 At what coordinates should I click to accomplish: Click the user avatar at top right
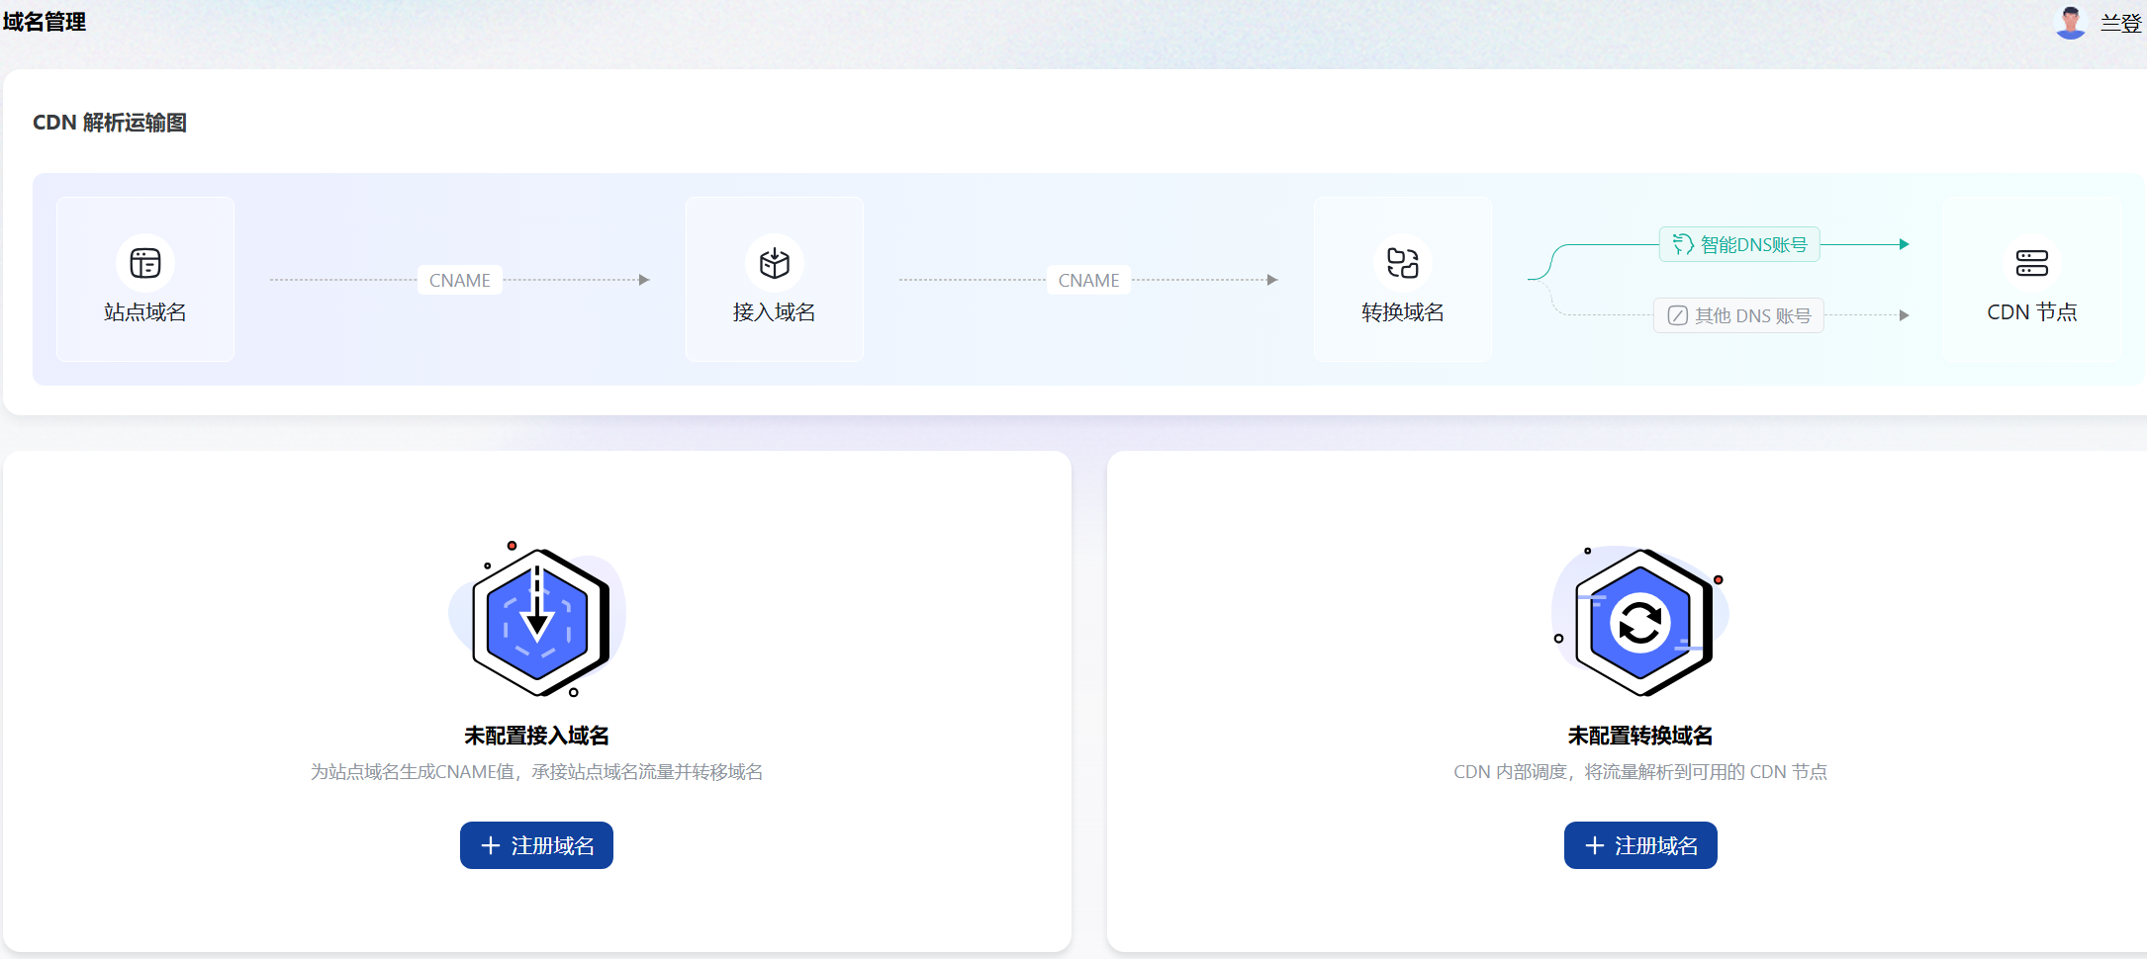tap(2070, 23)
